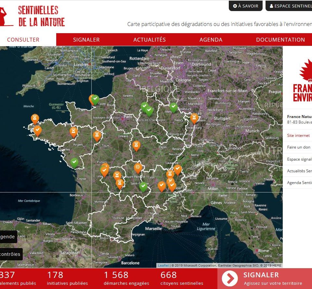Open the 'Agenda Senti' sidebar link

pos(299,183)
